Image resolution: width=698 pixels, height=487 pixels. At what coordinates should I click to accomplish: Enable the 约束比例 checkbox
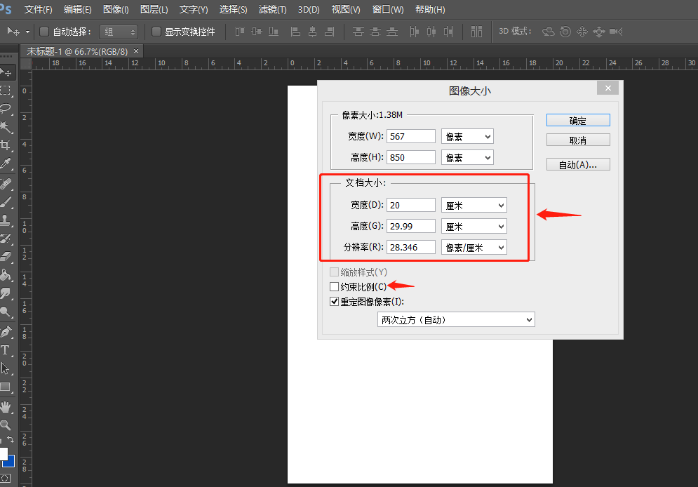(334, 286)
